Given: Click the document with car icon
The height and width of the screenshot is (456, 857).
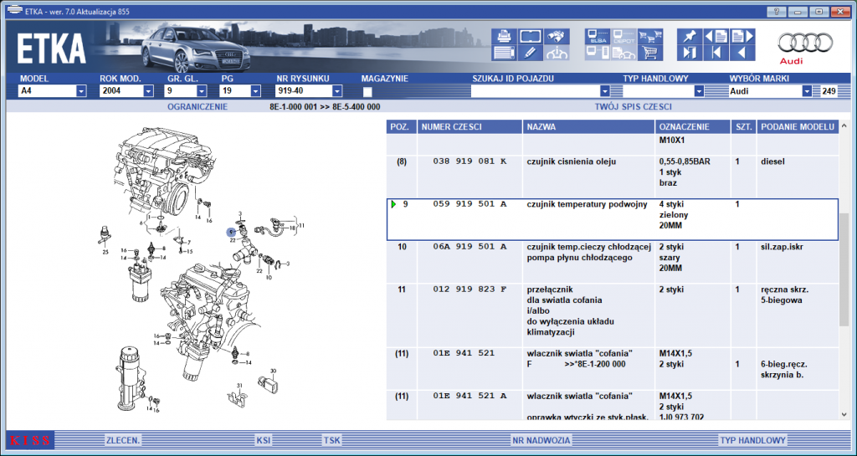Looking at the screenshot, I should coord(624,53).
